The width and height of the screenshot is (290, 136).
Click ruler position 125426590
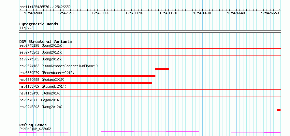pyautogui.click(x=67, y=13)
